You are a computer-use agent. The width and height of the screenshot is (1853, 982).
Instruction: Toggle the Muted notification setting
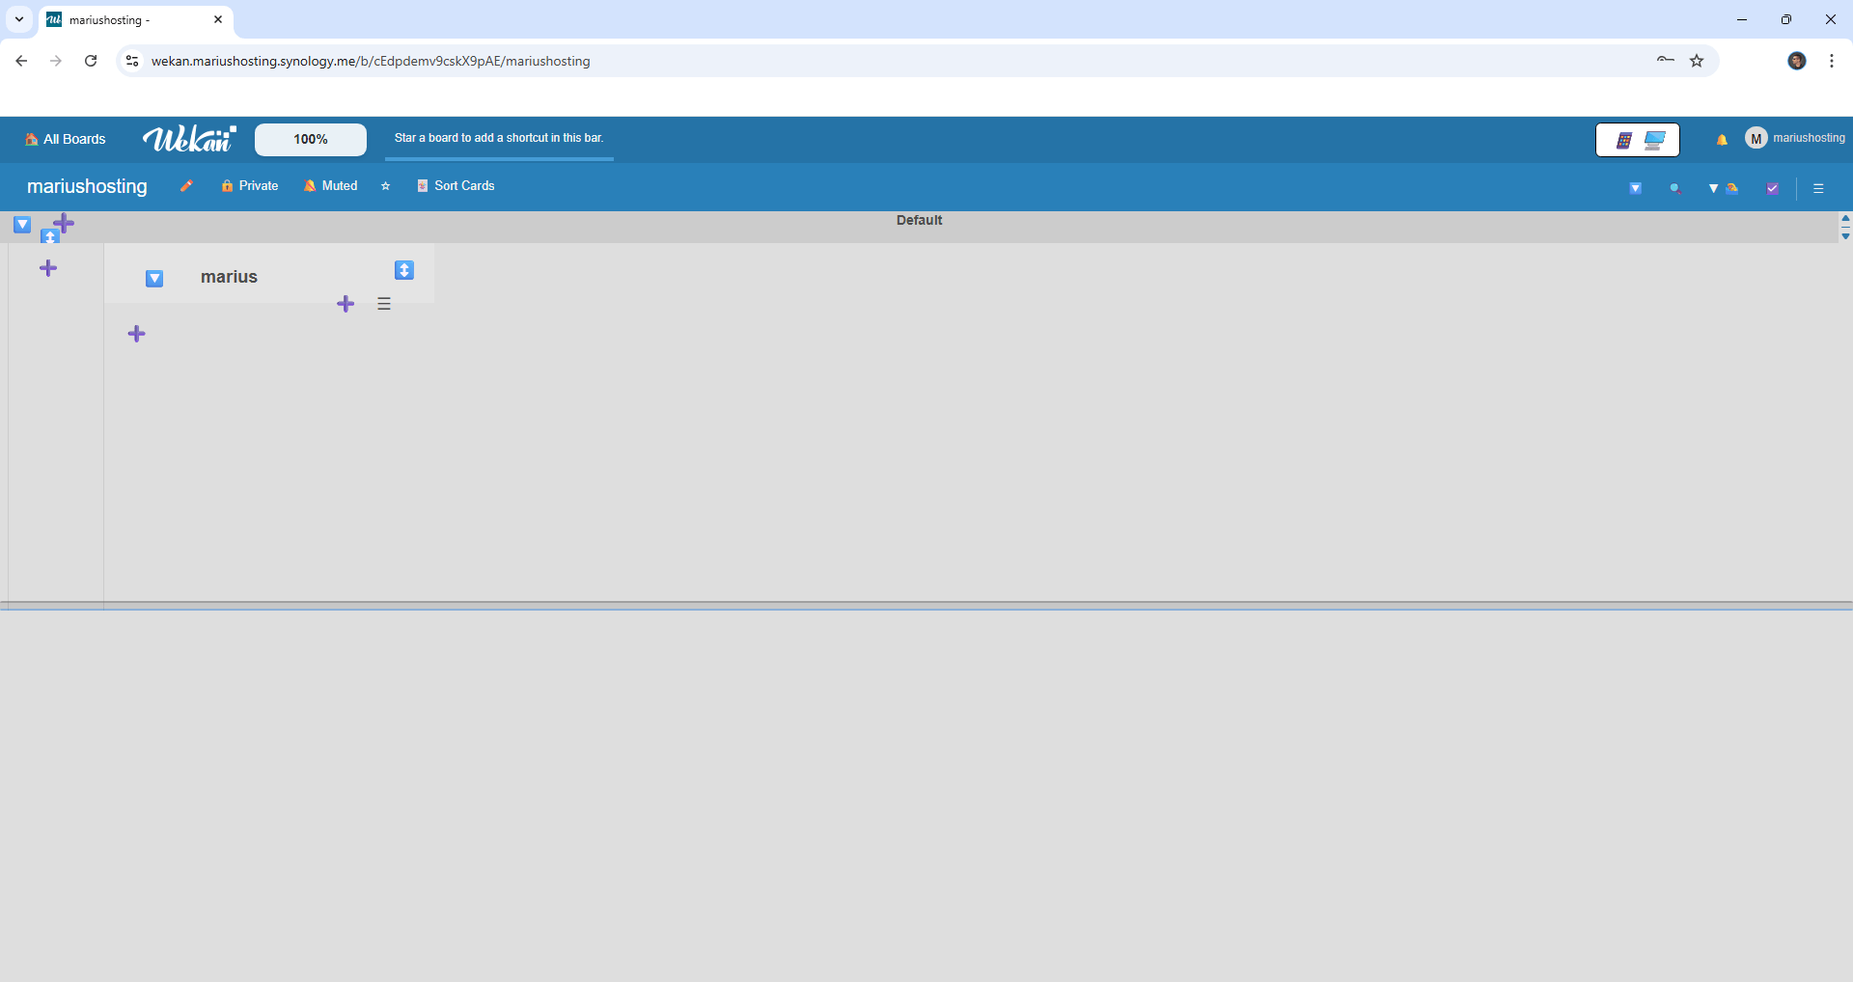(330, 186)
